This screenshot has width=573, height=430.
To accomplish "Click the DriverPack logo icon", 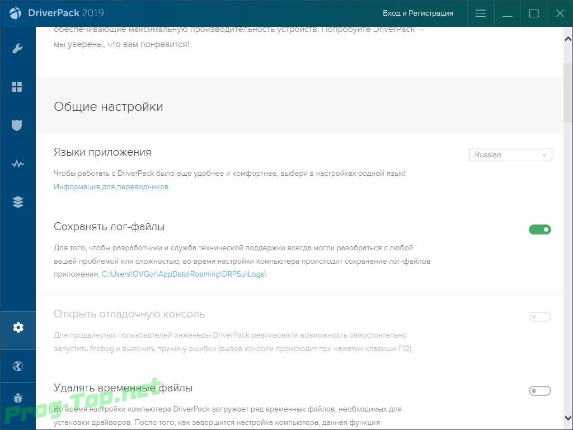I will pos(15,13).
